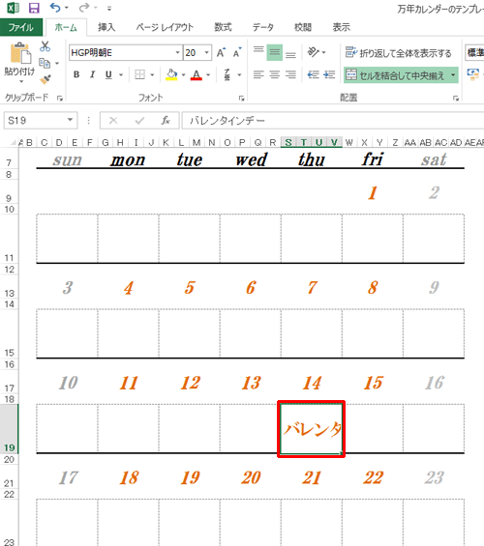484x546 pixels.
Task: Toggle bold formatting
Action: [76, 74]
